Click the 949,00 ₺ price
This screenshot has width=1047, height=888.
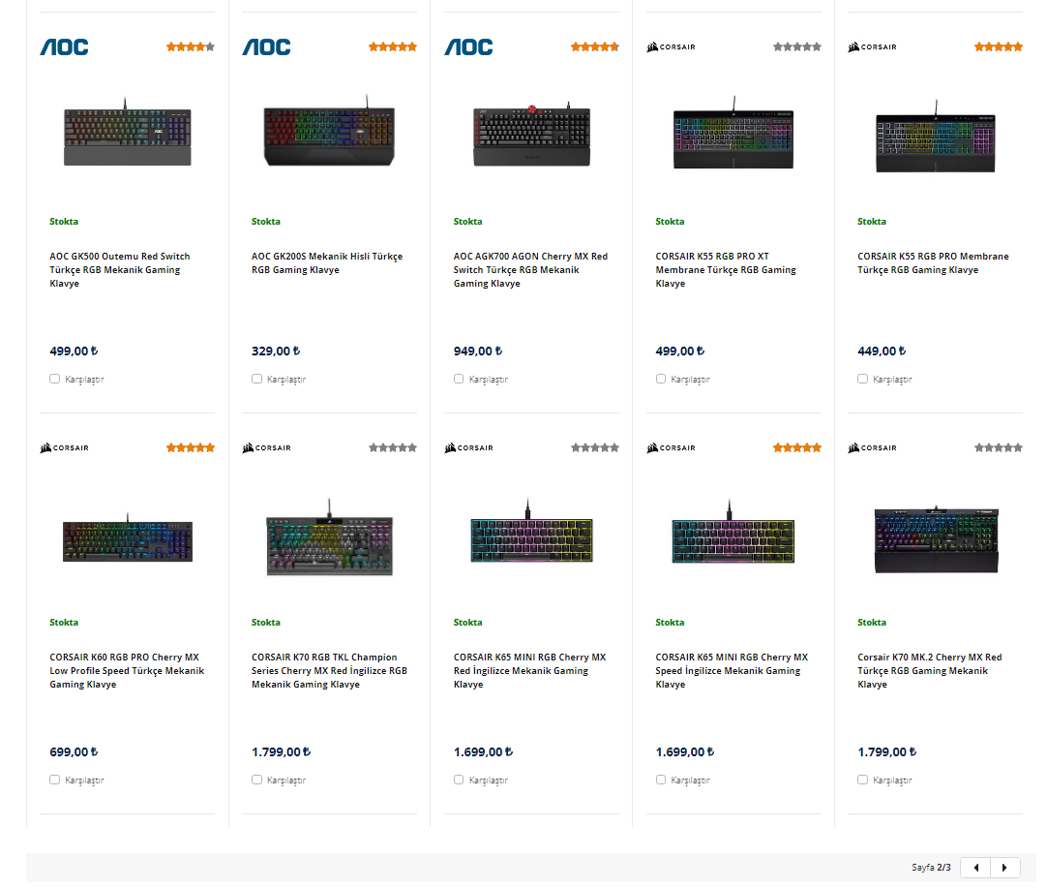click(478, 351)
